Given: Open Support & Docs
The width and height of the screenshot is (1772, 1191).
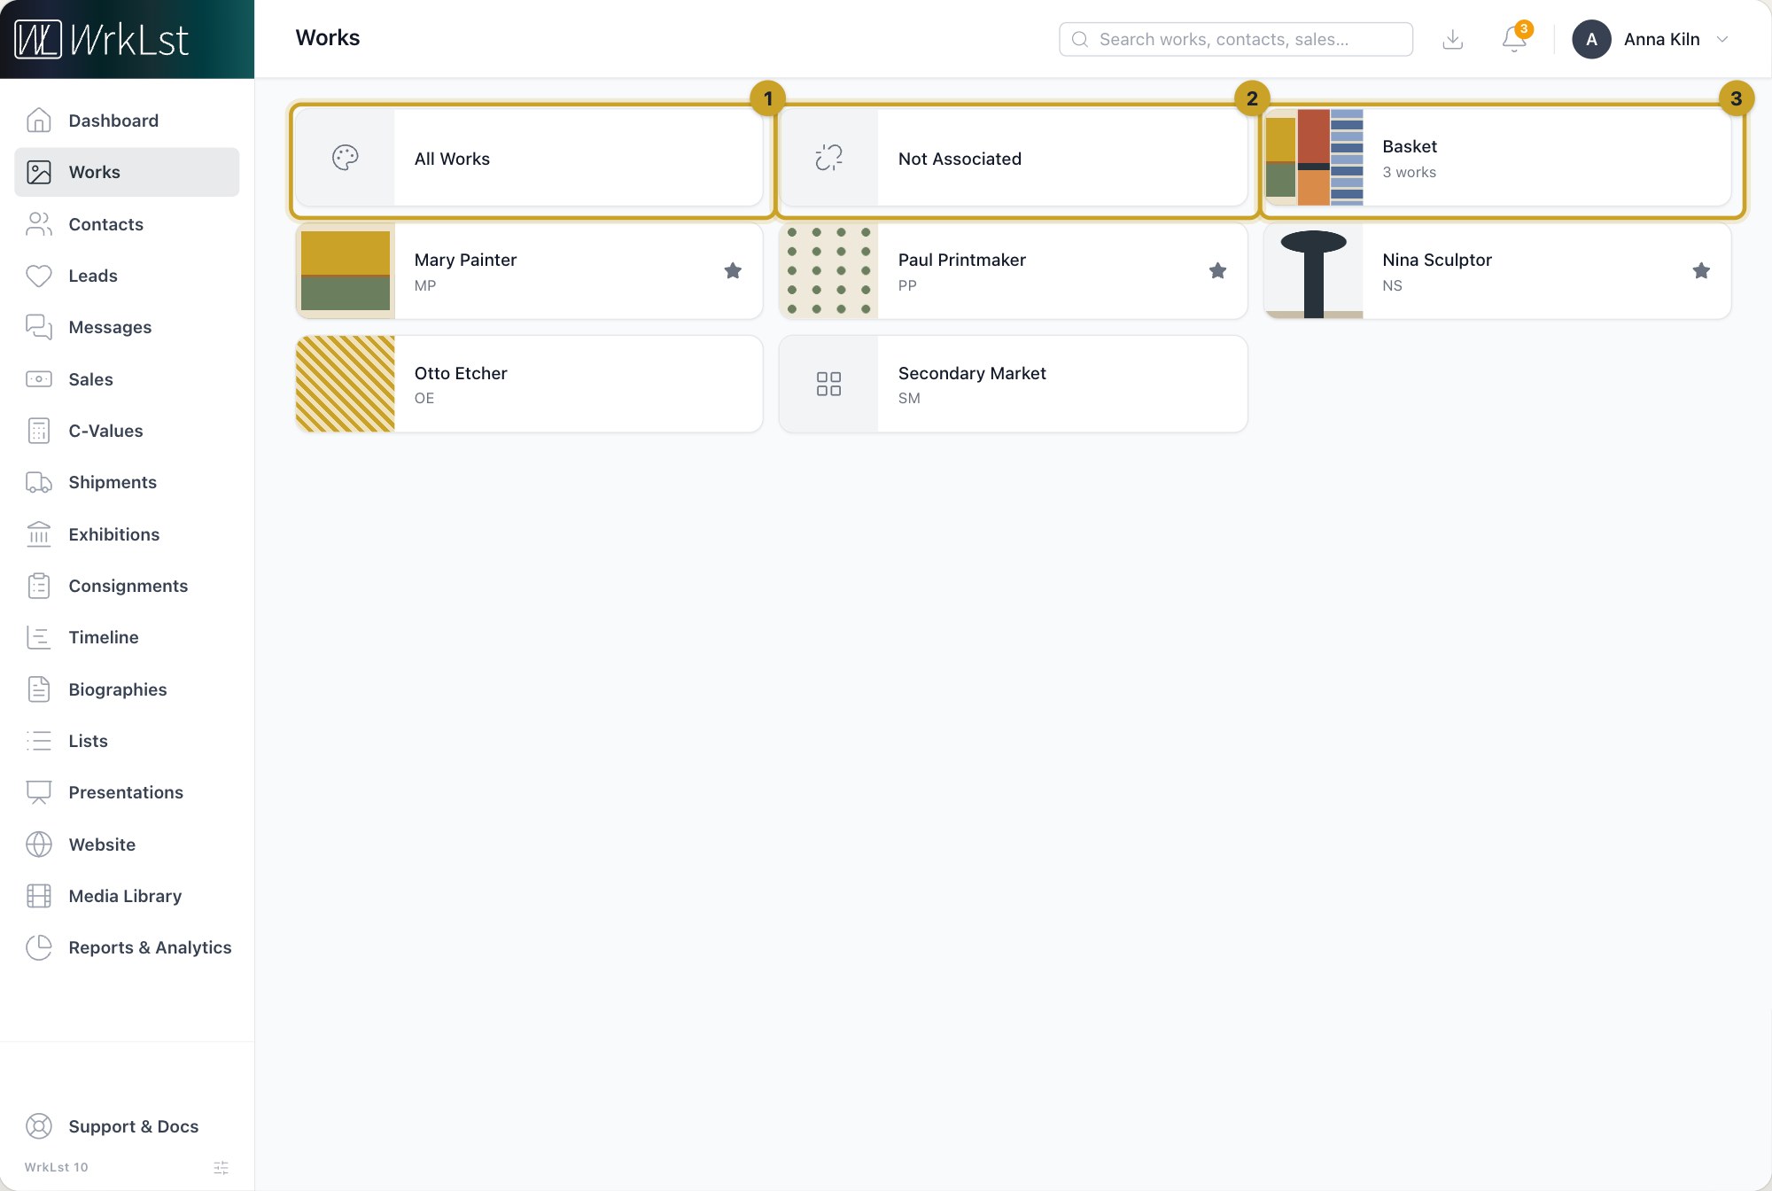Looking at the screenshot, I should pyautogui.click(x=127, y=1126).
